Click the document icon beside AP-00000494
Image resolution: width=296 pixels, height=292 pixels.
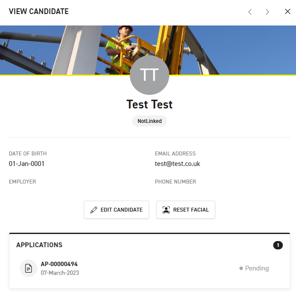29,268
